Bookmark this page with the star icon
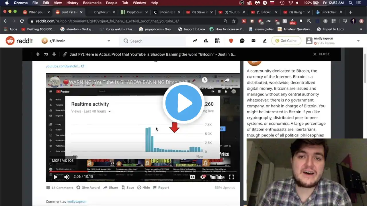 [234, 21]
